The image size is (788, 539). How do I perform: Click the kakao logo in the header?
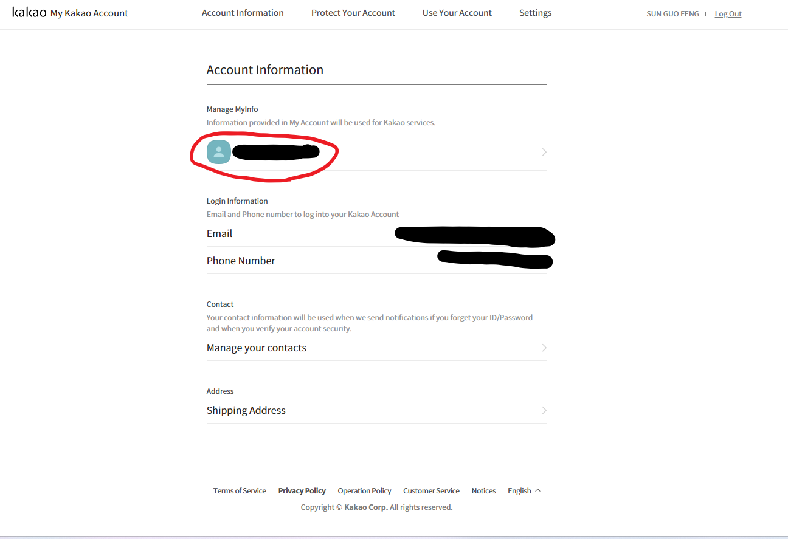click(29, 13)
